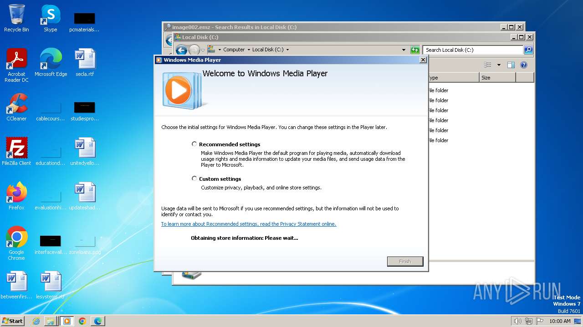Viewport: 583px width, 327px height.
Task: Open recent pages dropdown beside Forward arrow
Action: (203, 50)
